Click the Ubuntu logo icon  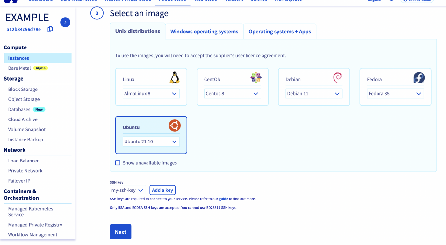point(174,126)
